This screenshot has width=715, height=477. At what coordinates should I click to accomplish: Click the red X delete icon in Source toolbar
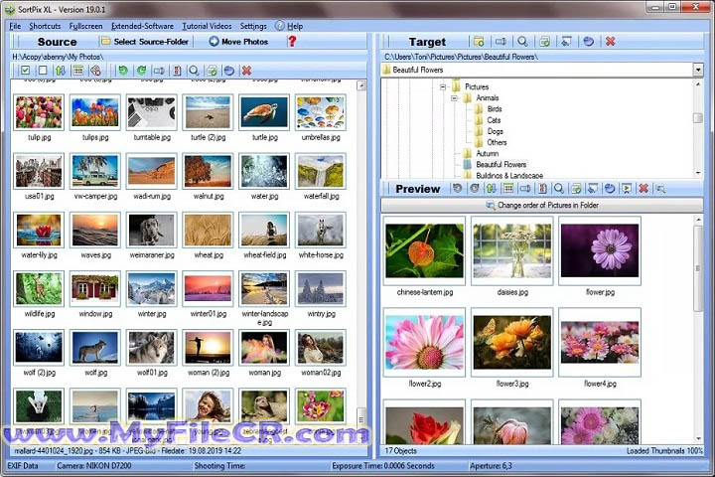(246, 71)
